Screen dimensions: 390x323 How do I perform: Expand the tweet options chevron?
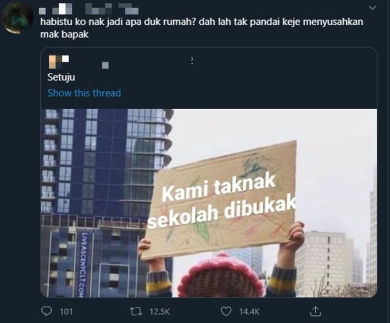372,7
